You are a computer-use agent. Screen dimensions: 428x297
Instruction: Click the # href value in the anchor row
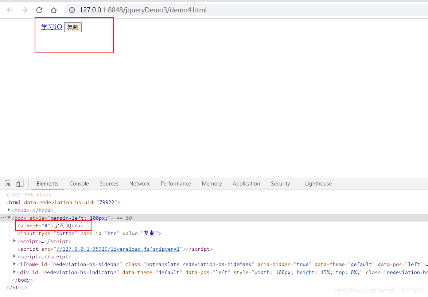tap(46, 226)
